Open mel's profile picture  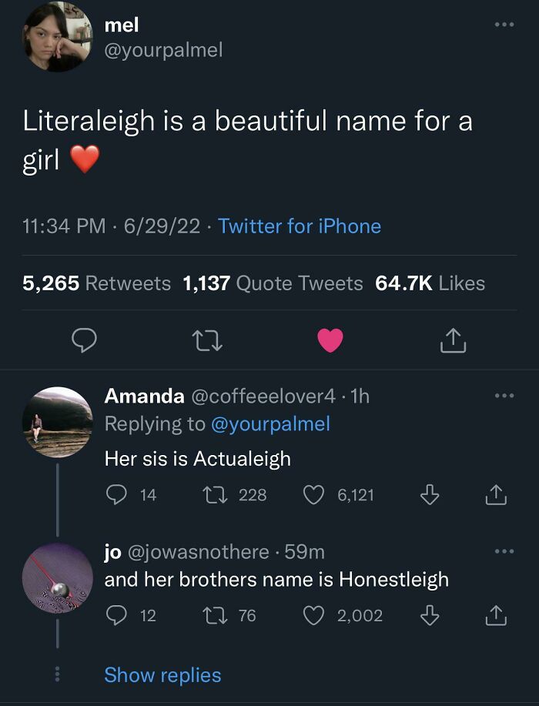click(58, 38)
